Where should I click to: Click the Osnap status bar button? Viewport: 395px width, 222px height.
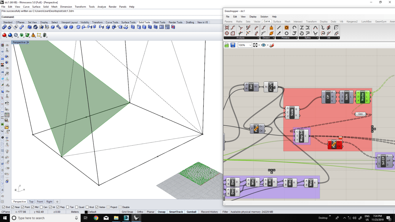click(x=161, y=212)
